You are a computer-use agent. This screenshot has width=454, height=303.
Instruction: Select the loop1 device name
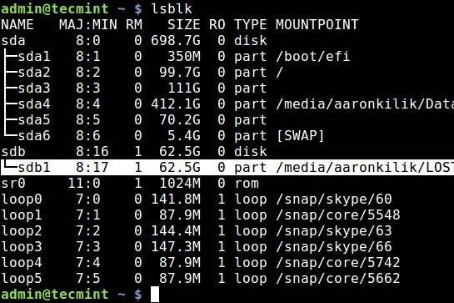point(22,215)
